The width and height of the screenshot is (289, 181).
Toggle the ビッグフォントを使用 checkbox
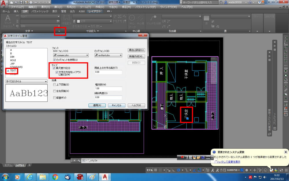(54, 60)
